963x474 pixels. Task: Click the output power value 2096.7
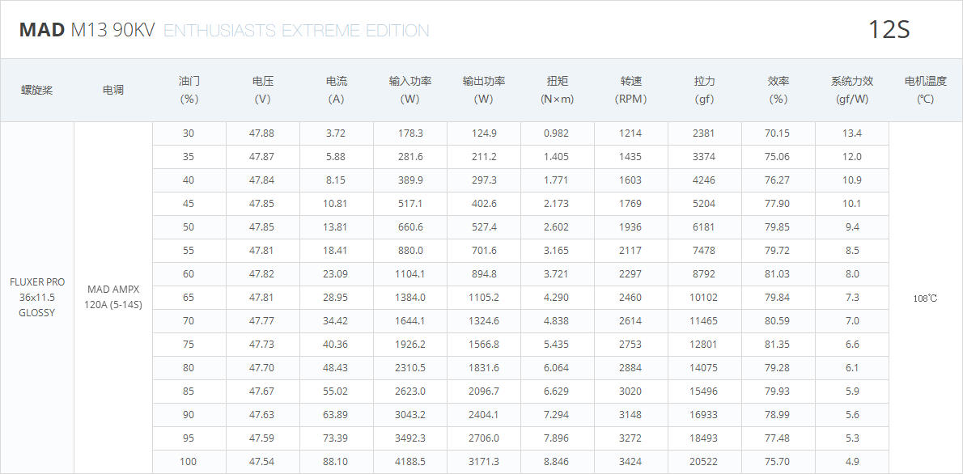click(x=484, y=391)
